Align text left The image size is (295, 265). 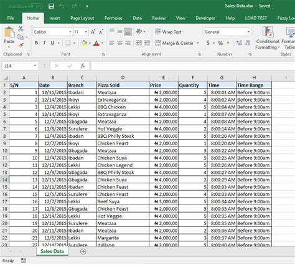pos(112,43)
